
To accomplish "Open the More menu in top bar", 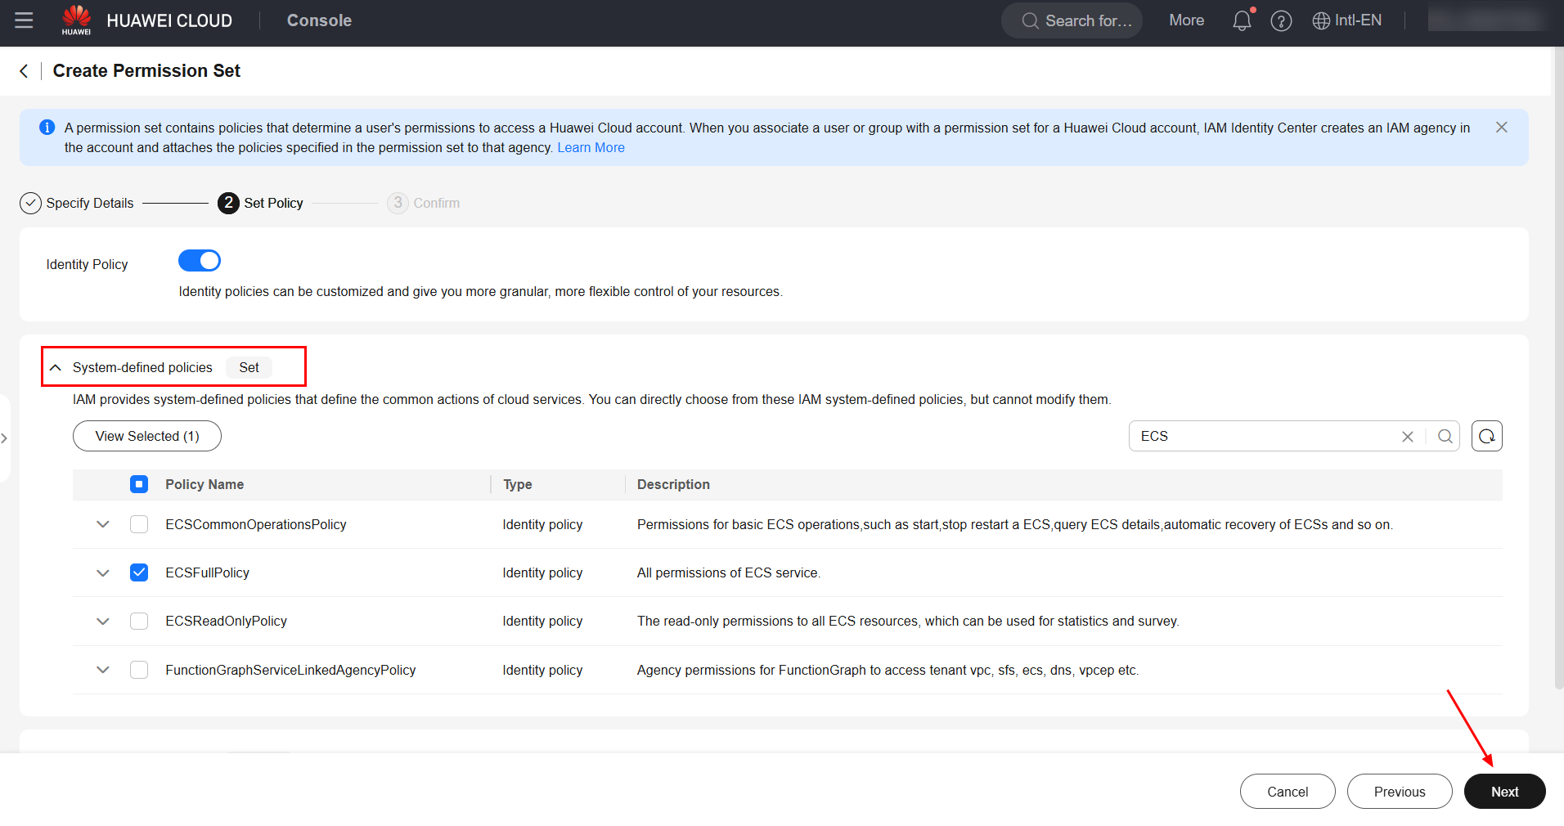I will [1186, 20].
